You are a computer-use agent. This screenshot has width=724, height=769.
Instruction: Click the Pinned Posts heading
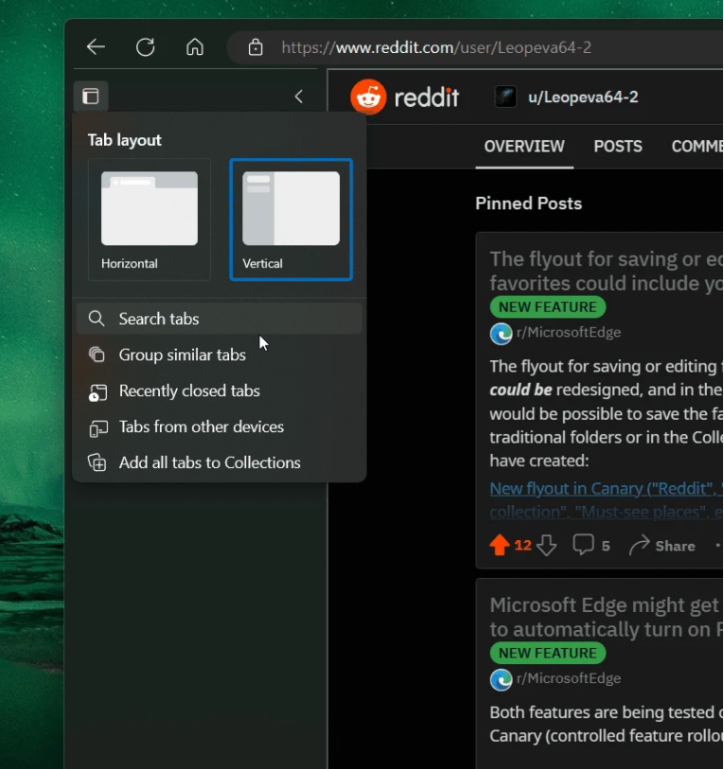pos(529,203)
